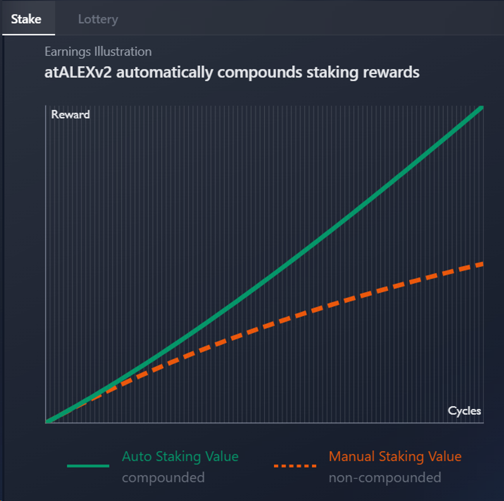Expand the Earnings Illustration section
The image size is (504, 501).
coord(98,51)
